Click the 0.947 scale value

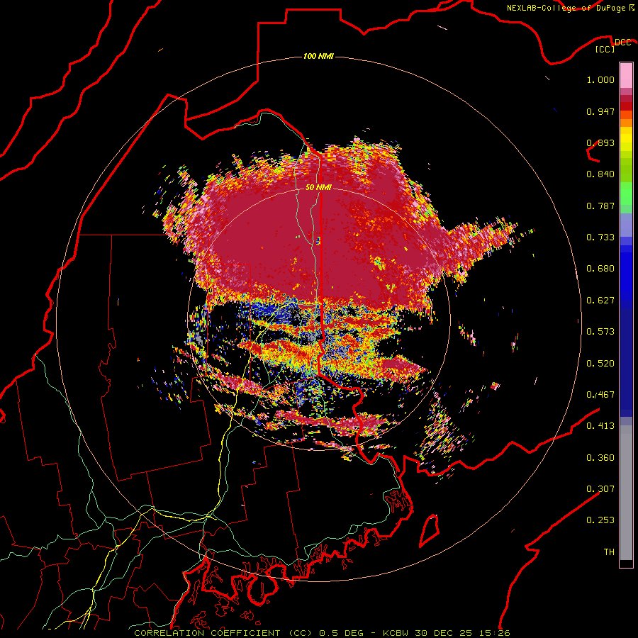[600, 111]
